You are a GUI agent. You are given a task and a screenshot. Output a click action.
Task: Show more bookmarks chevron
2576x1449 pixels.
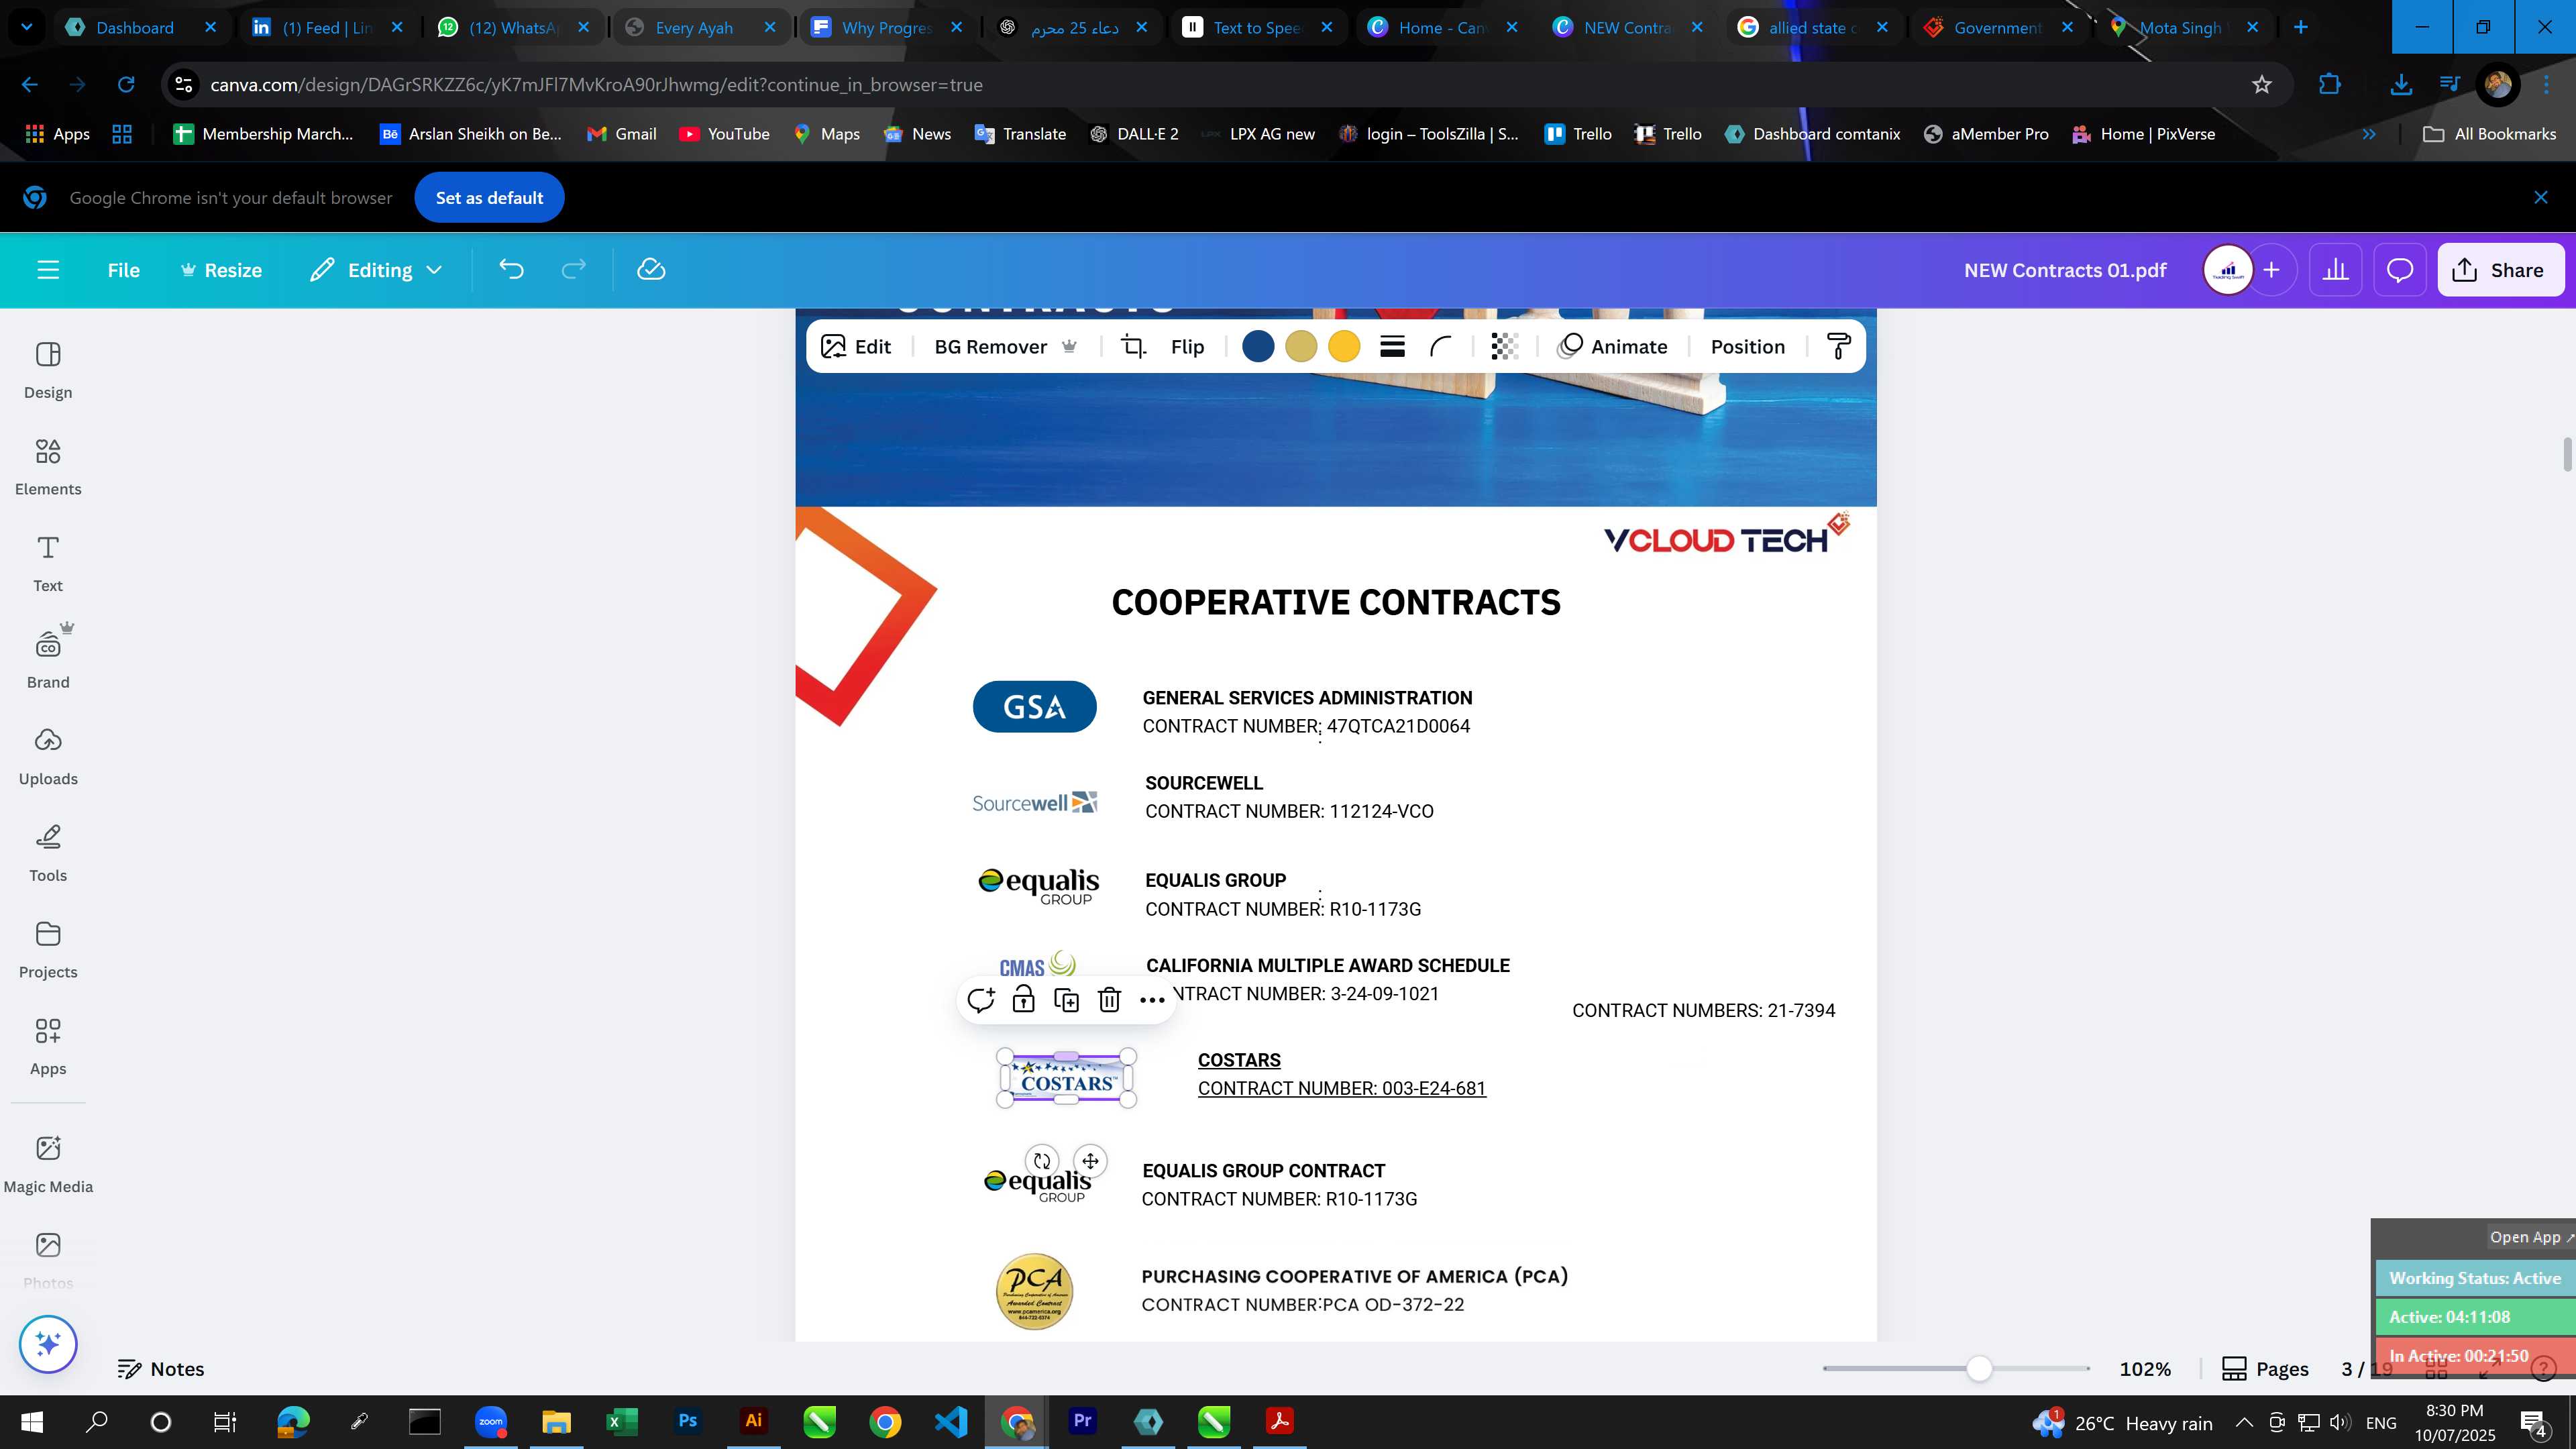[x=2368, y=134]
